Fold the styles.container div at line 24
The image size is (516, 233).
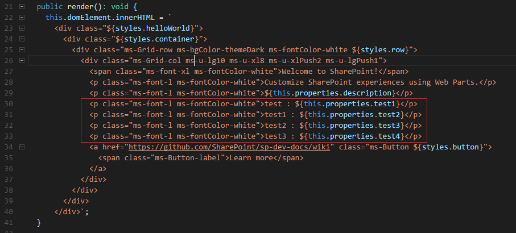(22, 39)
